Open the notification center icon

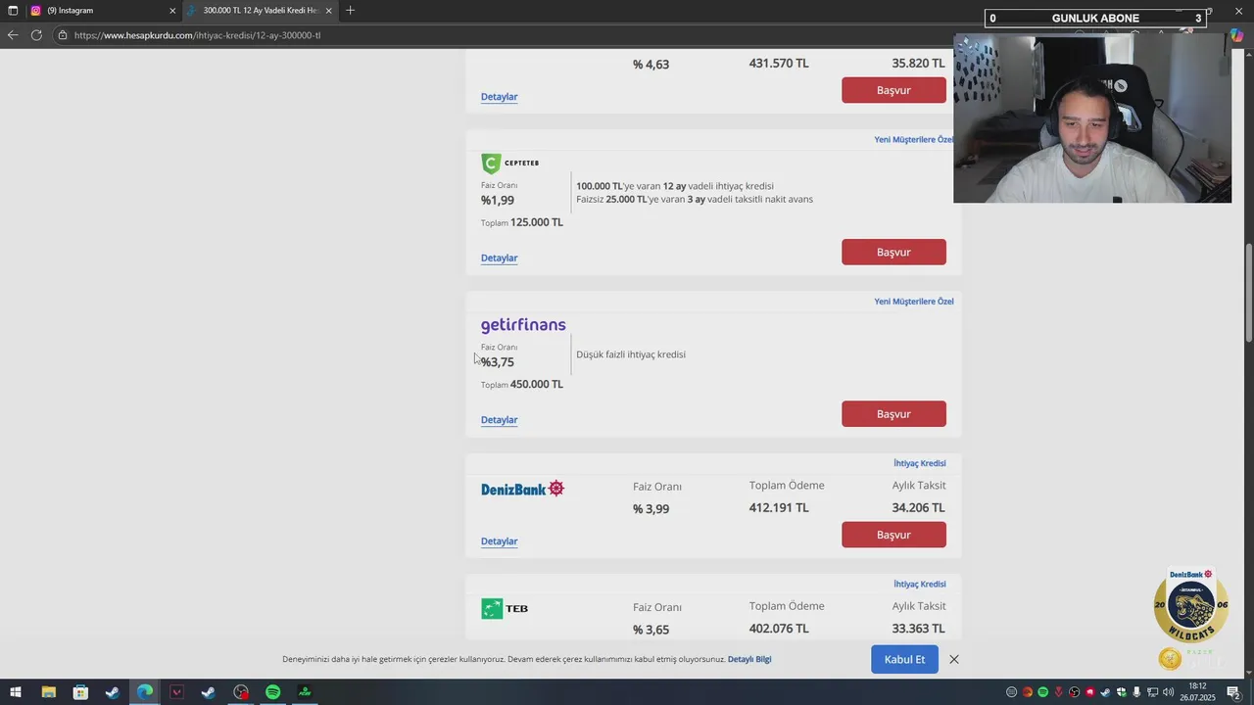point(1233,692)
